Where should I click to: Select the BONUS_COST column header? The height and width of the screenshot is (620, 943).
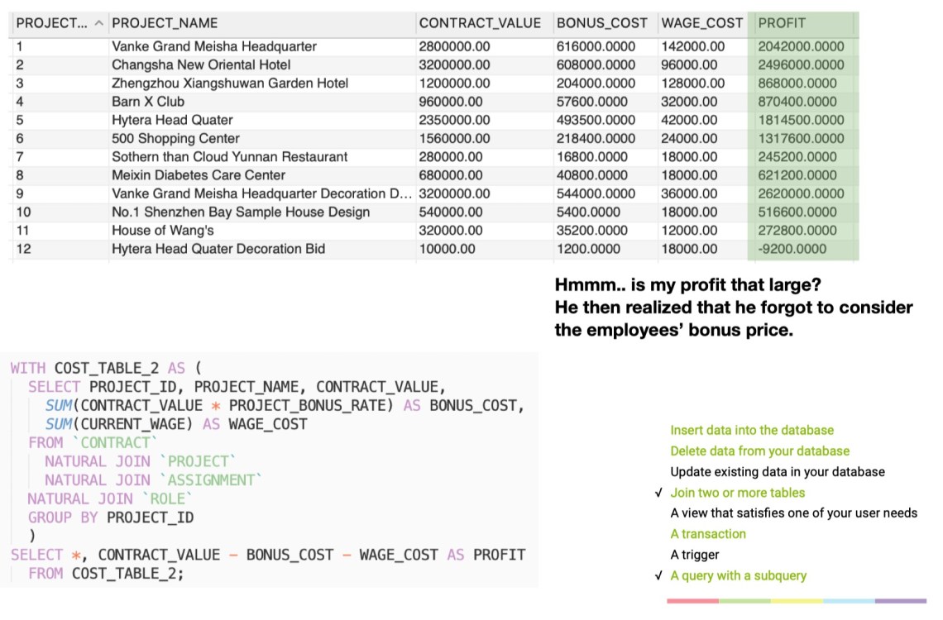(601, 23)
